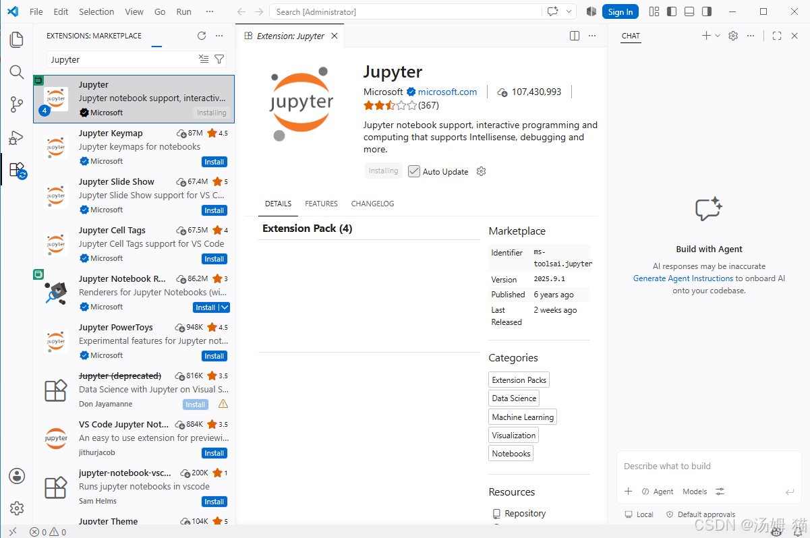Select the Machine Learning category tag
Image resolution: width=810 pixels, height=538 pixels.
click(523, 417)
